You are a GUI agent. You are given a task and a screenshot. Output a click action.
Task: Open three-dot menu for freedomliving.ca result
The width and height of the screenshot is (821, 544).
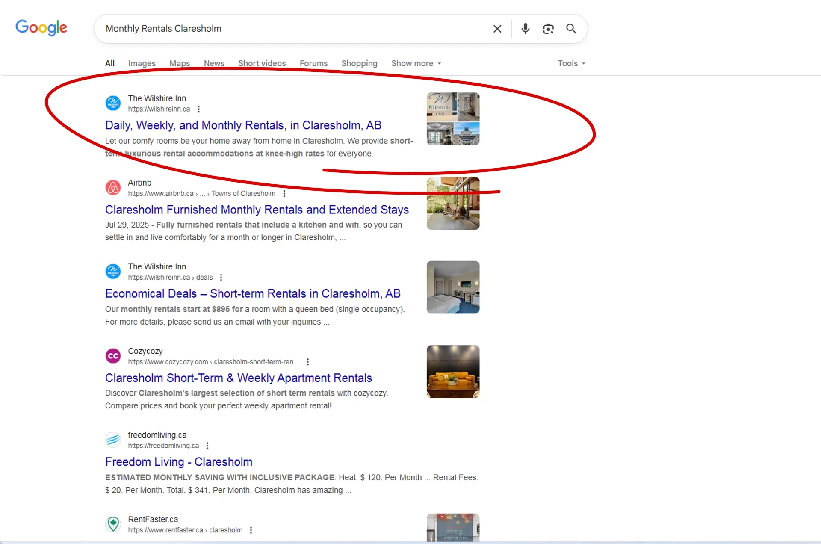click(x=207, y=446)
